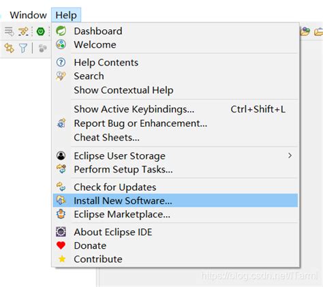Open Cheat Sheets...
Screen dimensions: 323x287
pyautogui.click(x=175, y=138)
